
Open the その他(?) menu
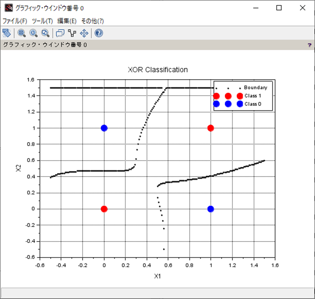[x=92, y=21]
